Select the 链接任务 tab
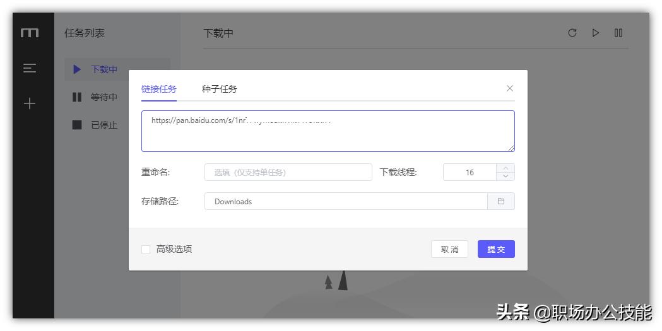The width and height of the screenshot is (662, 331). (x=159, y=89)
